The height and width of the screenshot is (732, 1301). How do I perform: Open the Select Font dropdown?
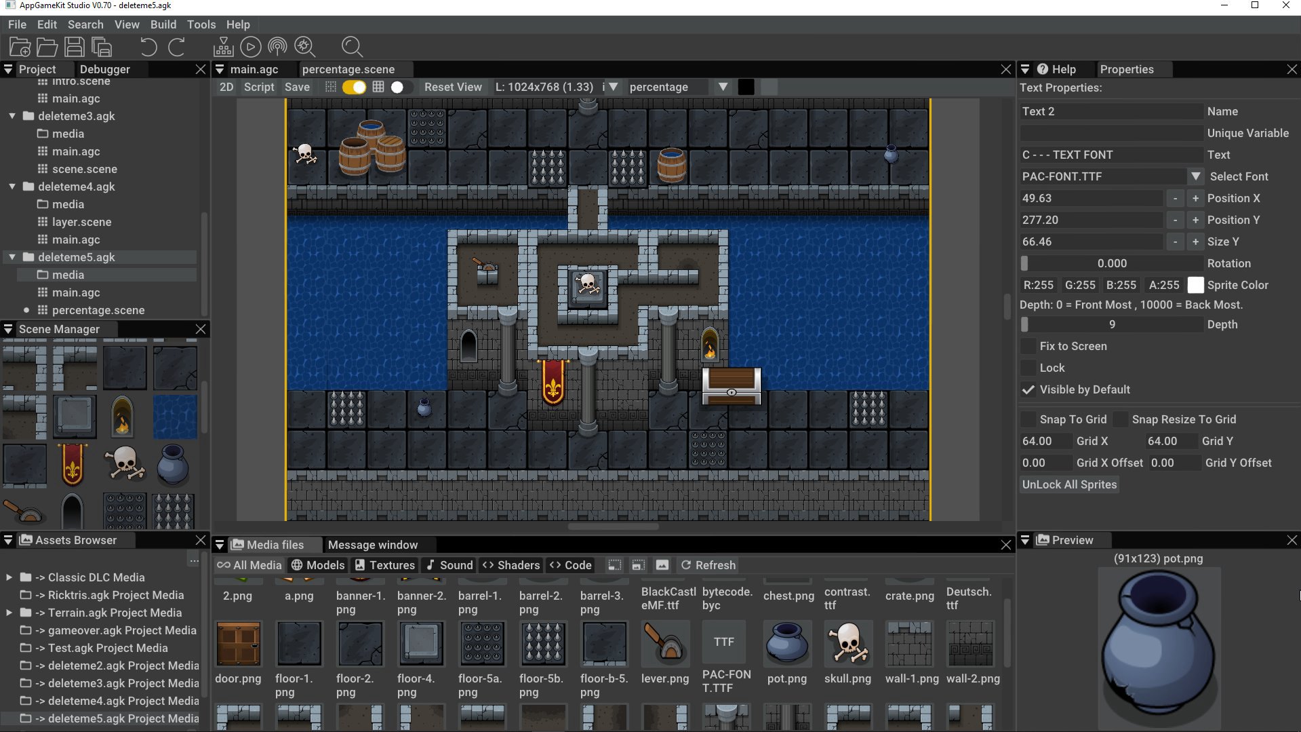[x=1197, y=176]
